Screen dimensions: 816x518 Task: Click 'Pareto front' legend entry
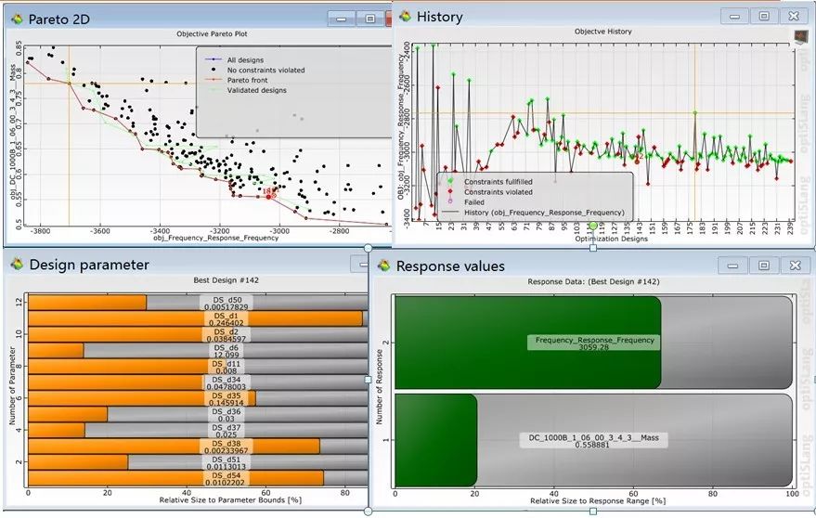pos(247,80)
